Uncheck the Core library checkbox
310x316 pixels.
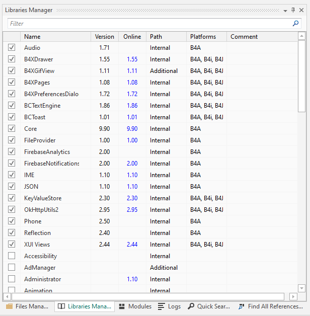tap(12, 129)
